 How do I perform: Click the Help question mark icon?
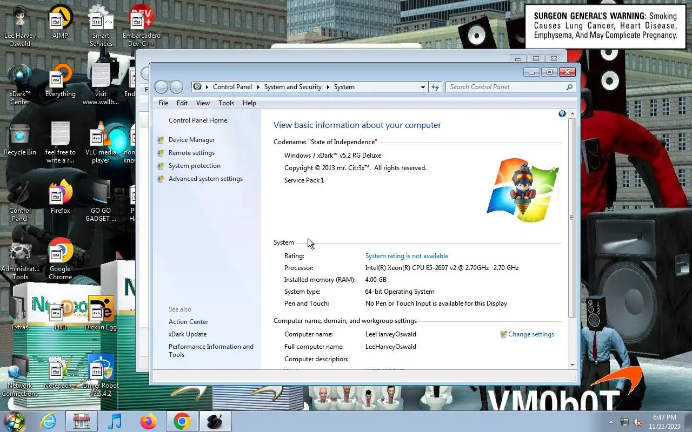coord(562,113)
